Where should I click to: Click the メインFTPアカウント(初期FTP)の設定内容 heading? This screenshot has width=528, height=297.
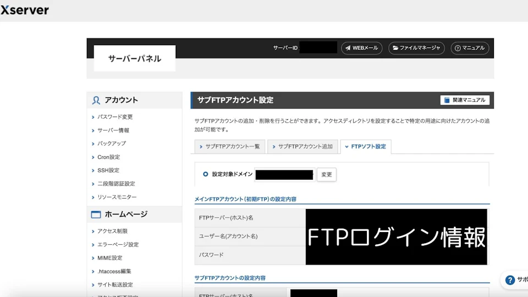tap(245, 199)
